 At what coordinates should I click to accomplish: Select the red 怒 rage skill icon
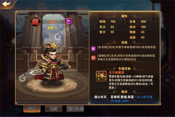(x=93, y=58)
